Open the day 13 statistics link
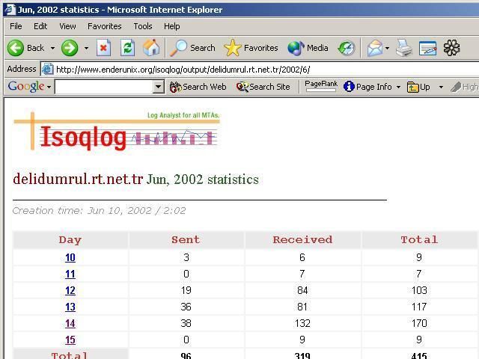The width and height of the screenshot is (479, 359). (x=70, y=307)
